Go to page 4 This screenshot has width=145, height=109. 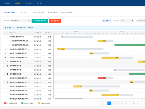pos(117,103)
